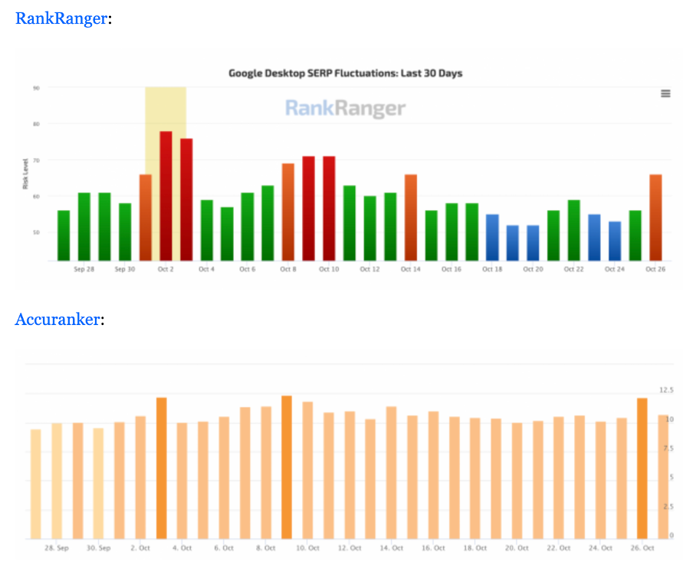Image resolution: width=693 pixels, height=578 pixels.
Task: Click the 'Oct 8' label in RankRanger chart
Action: pos(288,269)
